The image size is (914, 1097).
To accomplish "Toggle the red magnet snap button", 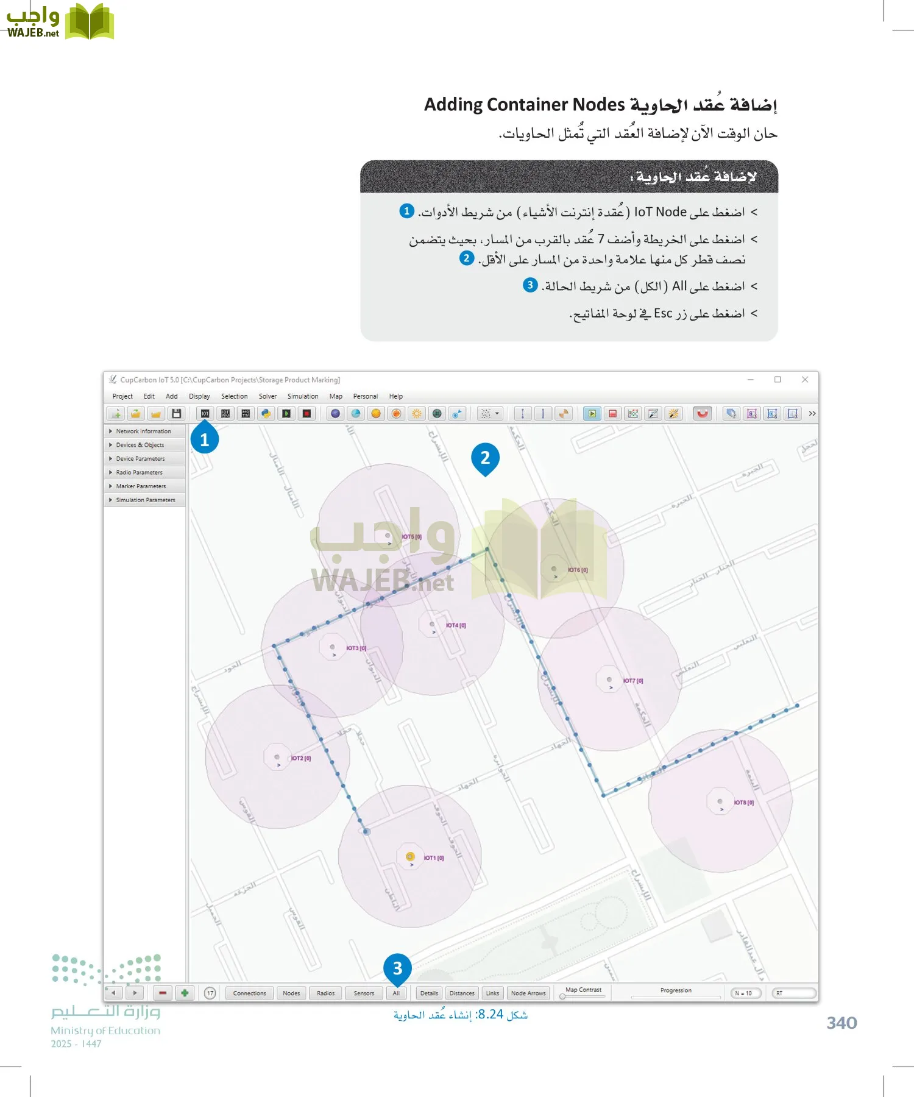I will [703, 414].
